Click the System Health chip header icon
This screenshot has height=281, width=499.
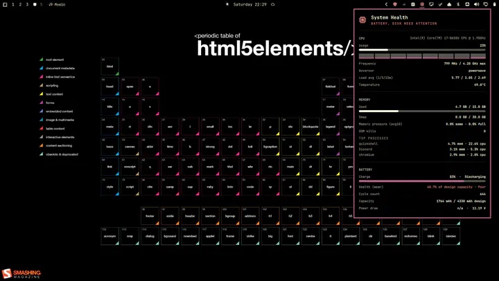coord(362,20)
